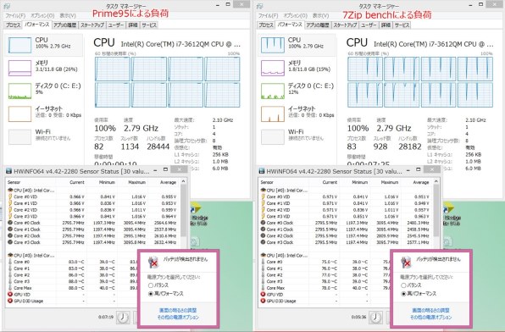The image size is (505, 332).
Task: Switch to サービス tab in 7Zip Task Manager
Action: [x=402, y=25]
